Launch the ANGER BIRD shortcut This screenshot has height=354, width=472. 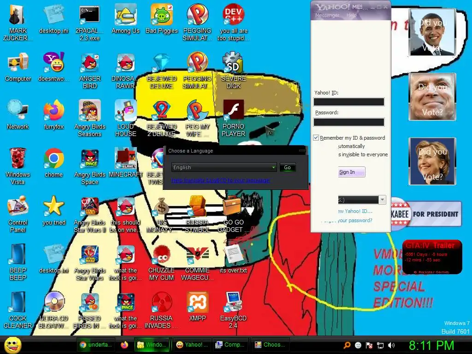pos(90,70)
